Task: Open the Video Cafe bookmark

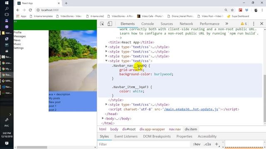Action: coord(150,16)
